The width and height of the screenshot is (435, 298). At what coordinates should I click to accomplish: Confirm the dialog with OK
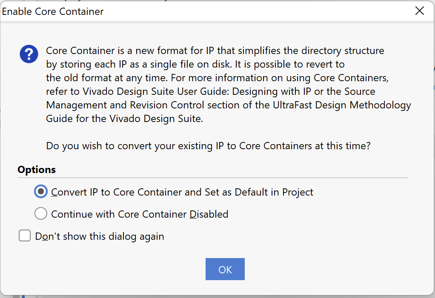[x=225, y=269]
